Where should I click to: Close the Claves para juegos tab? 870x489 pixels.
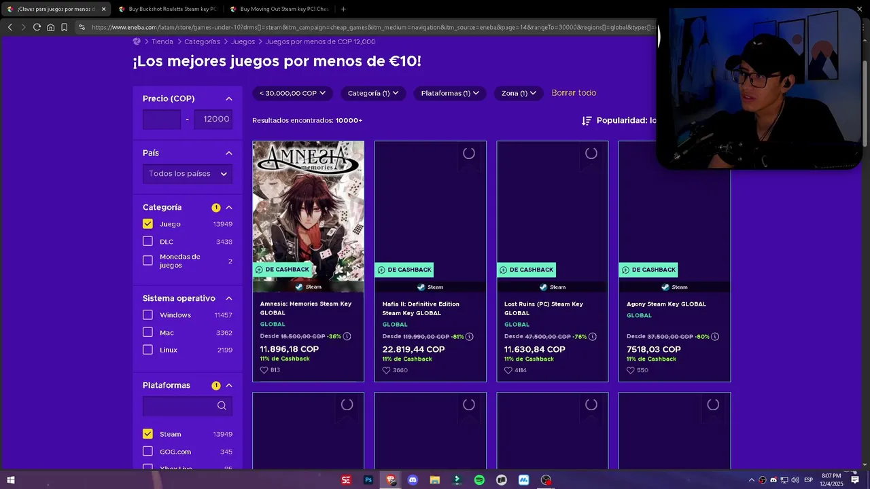[x=103, y=9]
